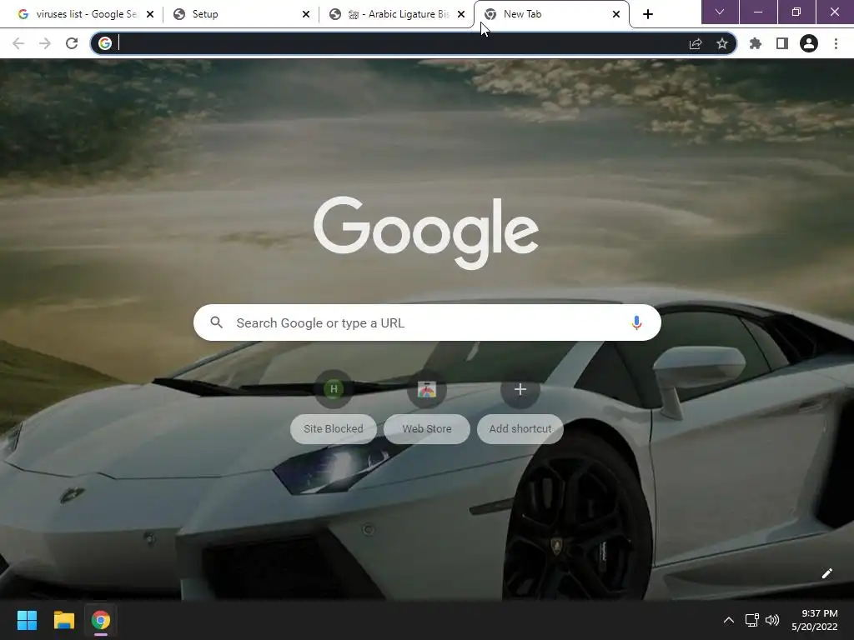This screenshot has width=854, height=640.
Task: Restore down the Chrome window
Action: click(x=796, y=12)
